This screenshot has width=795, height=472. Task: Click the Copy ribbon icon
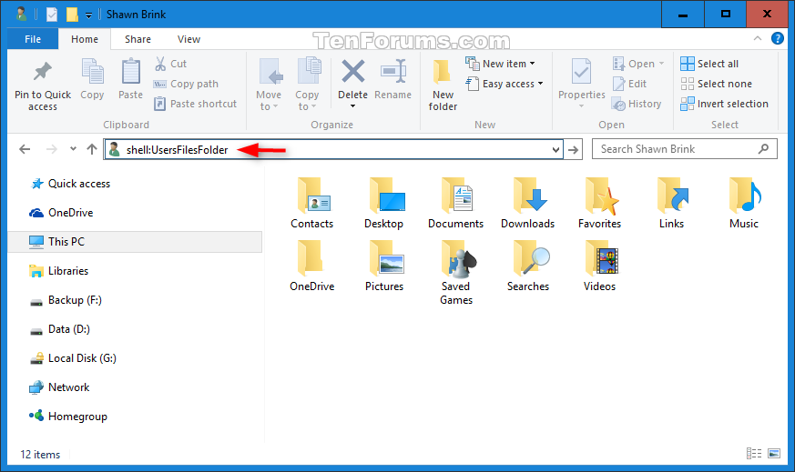click(92, 72)
